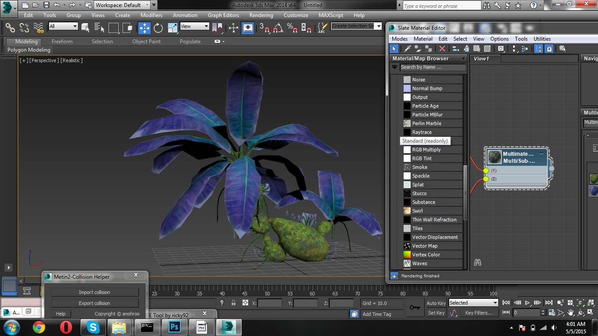Pick Material from Object eyedropper in Slate
The image size is (598, 336).
408,49
